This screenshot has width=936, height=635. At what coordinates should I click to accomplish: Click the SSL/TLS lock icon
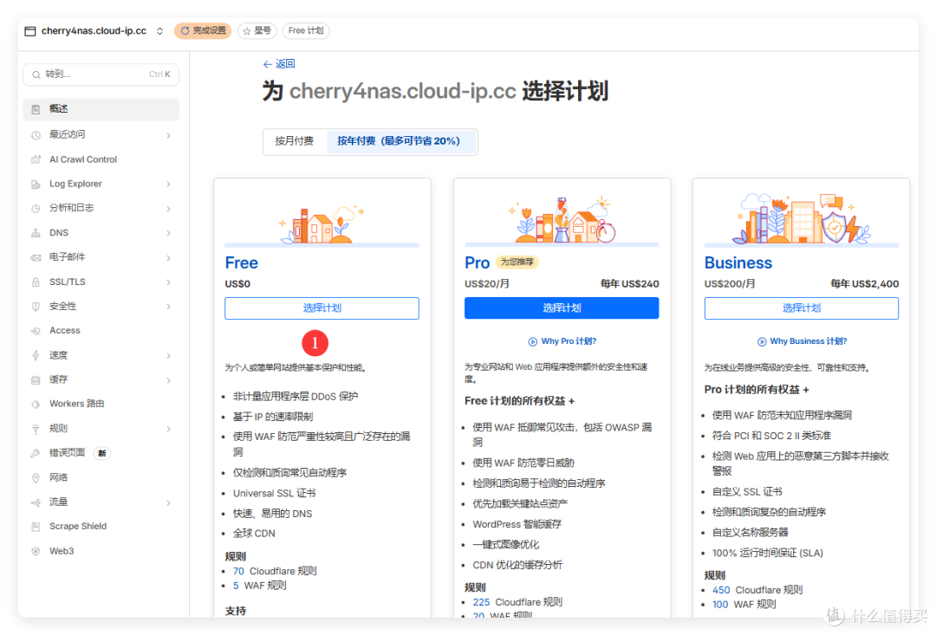pyautogui.click(x=36, y=282)
